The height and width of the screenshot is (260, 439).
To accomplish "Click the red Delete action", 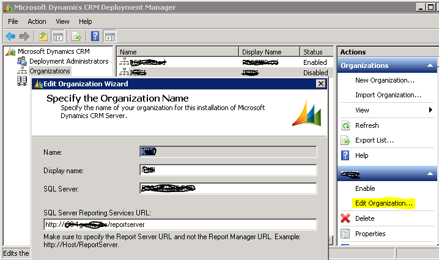I will 364,218.
